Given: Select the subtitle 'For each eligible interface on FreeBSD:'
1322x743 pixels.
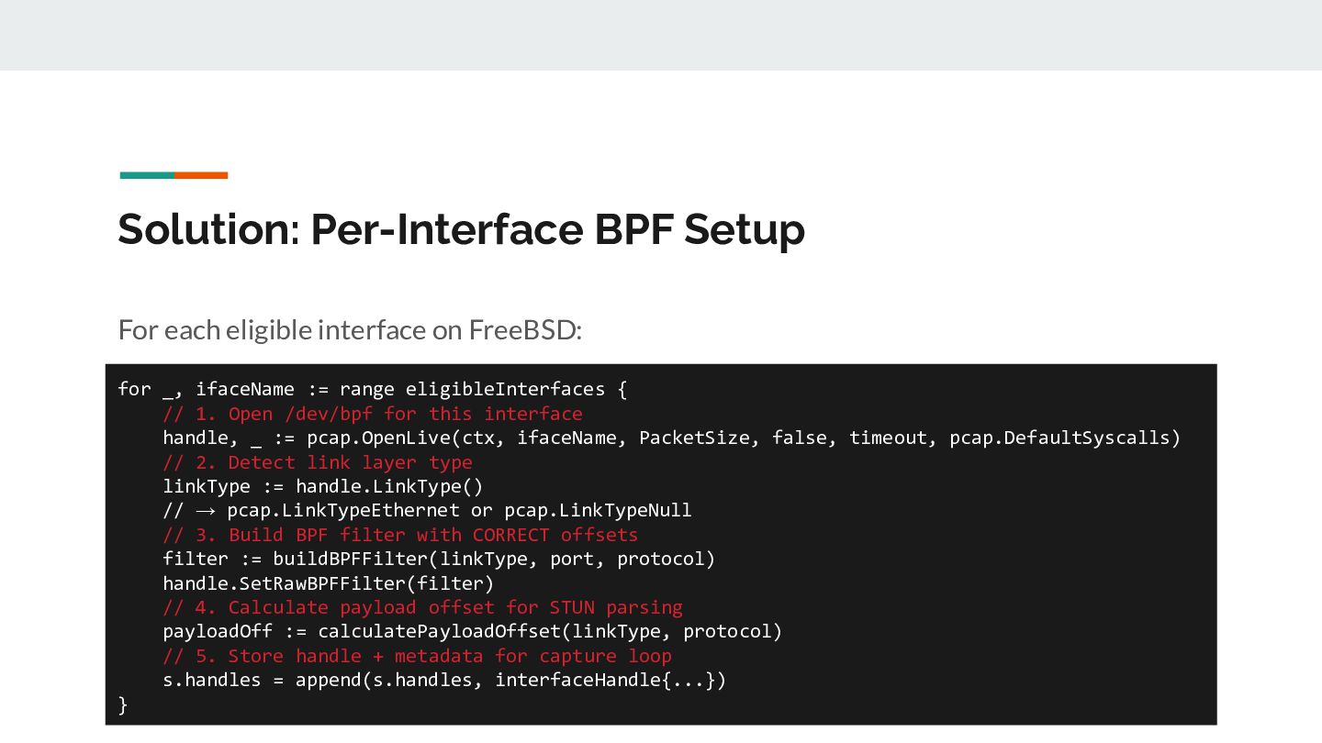Looking at the screenshot, I should (x=350, y=329).
